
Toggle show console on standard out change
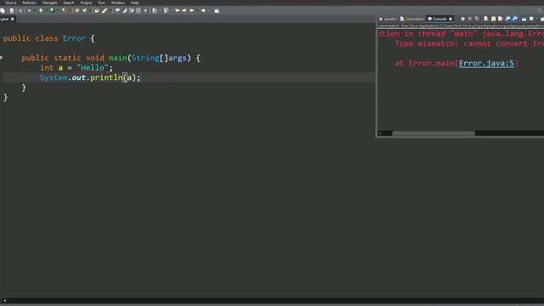point(507,19)
